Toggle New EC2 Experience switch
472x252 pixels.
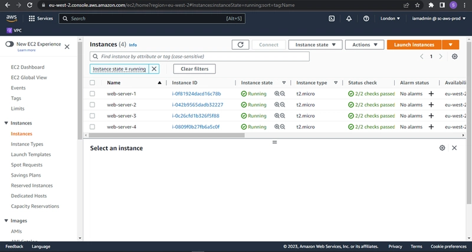click(x=9, y=44)
